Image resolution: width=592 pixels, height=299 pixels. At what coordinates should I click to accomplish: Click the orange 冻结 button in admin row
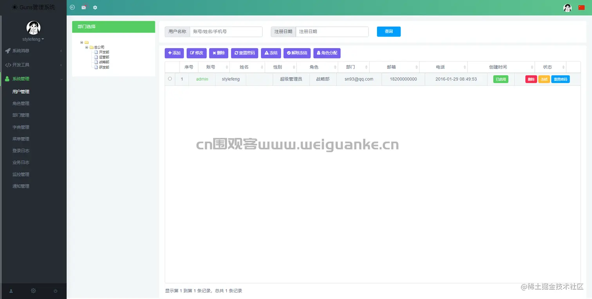click(x=544, y=79)
